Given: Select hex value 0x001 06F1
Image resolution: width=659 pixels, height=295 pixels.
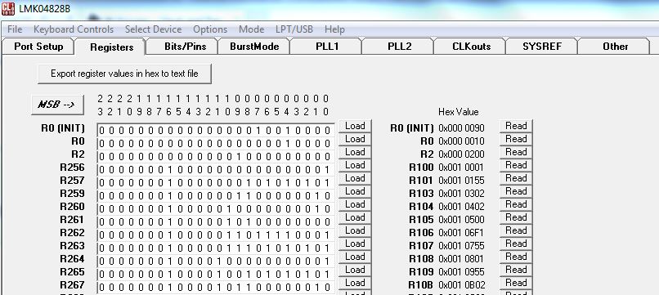Looking at the screenshot, I should pyautogui.click(x=461, y=232).
